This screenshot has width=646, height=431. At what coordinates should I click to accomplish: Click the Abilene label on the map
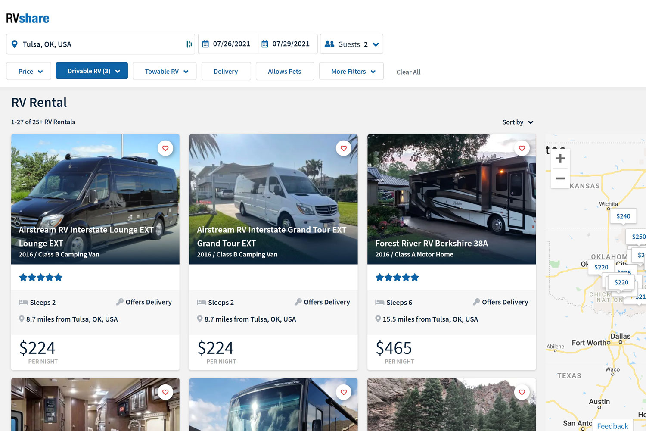(555, 347)
